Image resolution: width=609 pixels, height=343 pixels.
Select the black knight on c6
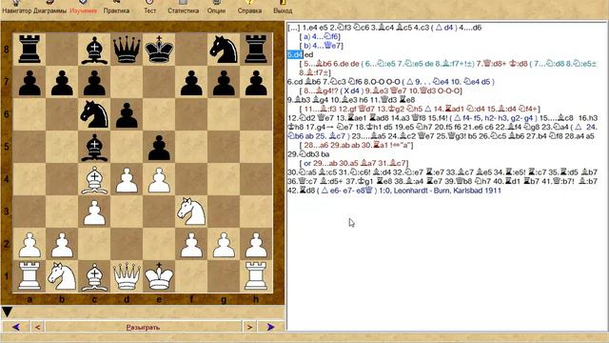[x=94, y=114]
